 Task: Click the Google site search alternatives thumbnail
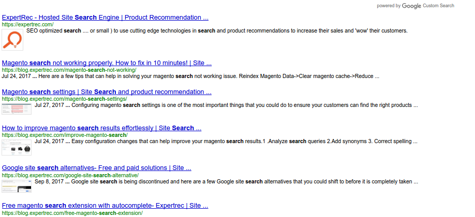pyautogui.click(x=17, y=186)
